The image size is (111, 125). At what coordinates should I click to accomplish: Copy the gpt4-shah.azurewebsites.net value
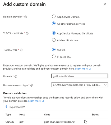point(86,122)
